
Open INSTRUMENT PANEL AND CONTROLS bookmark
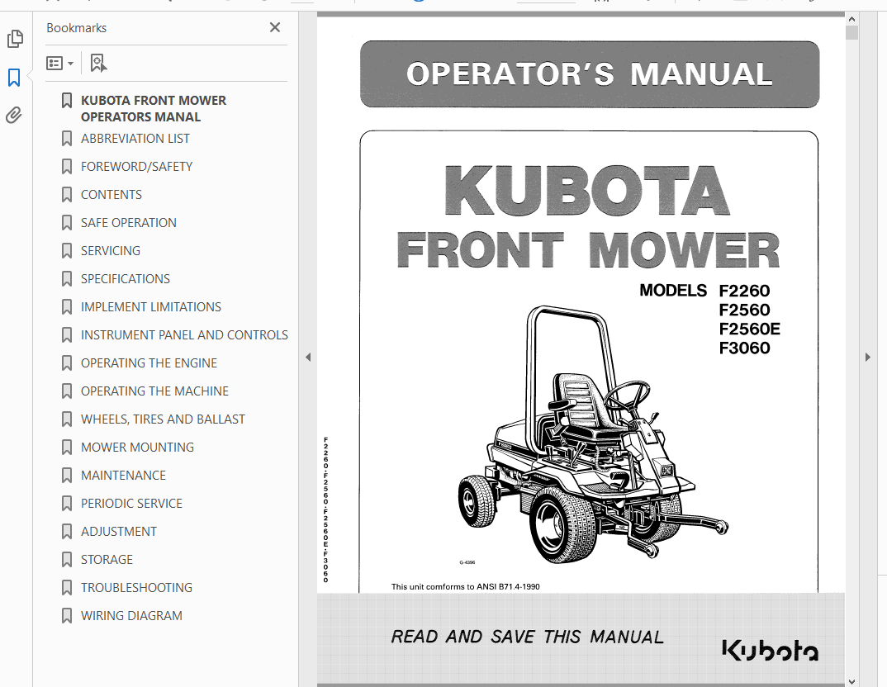tap(184, 335)
